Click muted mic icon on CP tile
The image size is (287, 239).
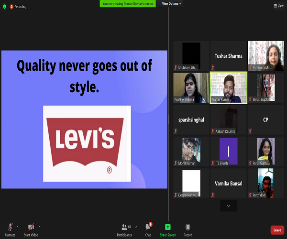[x=250, y=131]
